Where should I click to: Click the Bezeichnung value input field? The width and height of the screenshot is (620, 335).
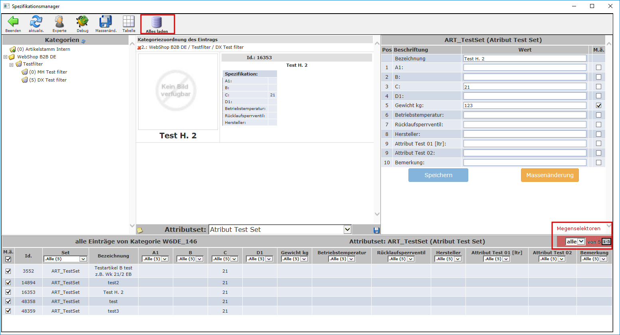(x=525, y=58)
